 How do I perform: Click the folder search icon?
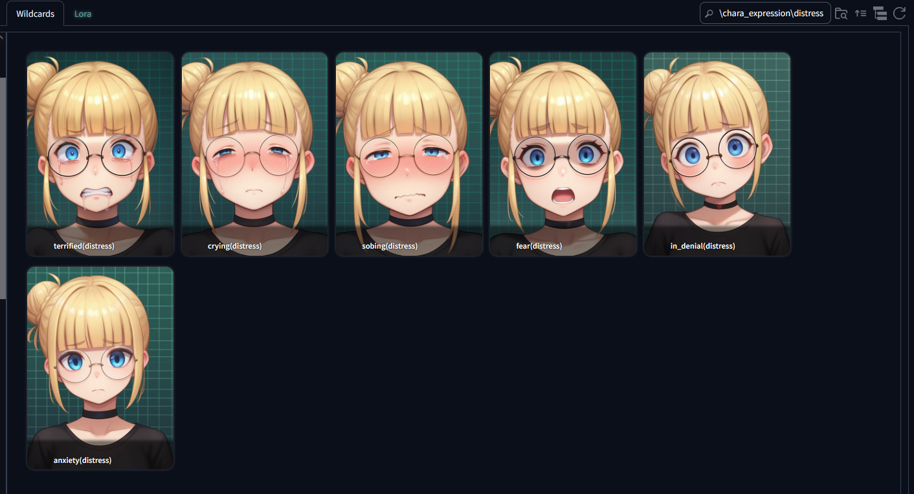pyautogui.click(x=841, y=13)
